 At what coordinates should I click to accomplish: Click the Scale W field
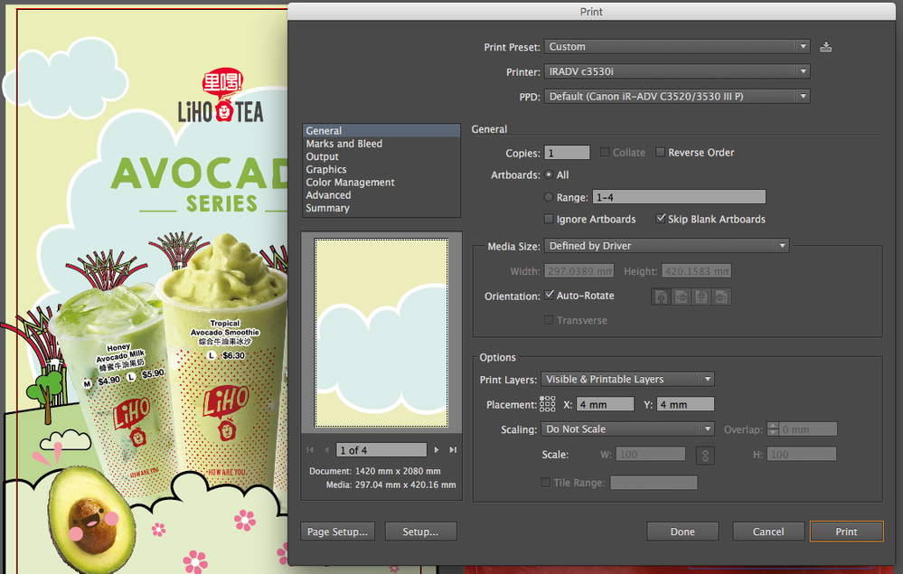651,455
